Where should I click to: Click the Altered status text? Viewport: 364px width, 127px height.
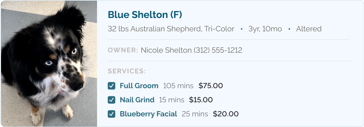pos(309,29)
